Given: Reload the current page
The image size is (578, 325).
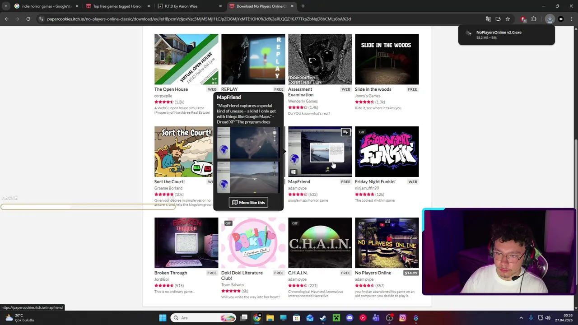Looking at the screenshot, I should pos(28,19).
